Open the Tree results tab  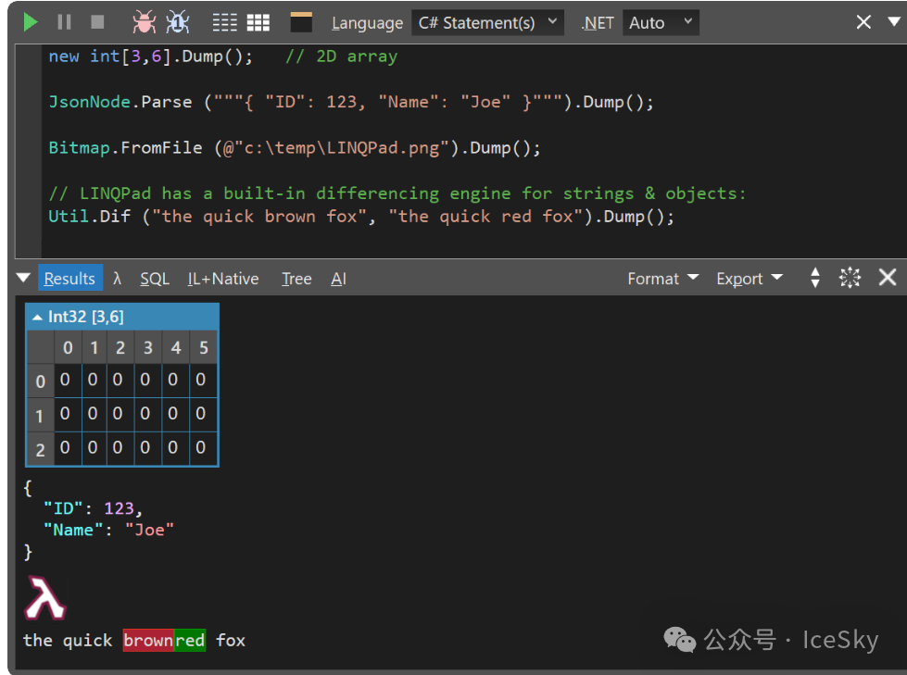pyautogui.click(x=296, y=279)
